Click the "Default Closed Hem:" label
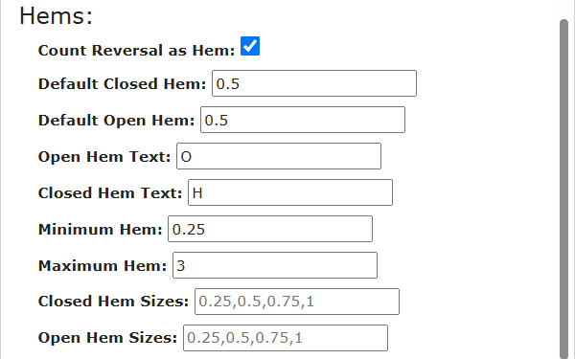 point(122,84)
